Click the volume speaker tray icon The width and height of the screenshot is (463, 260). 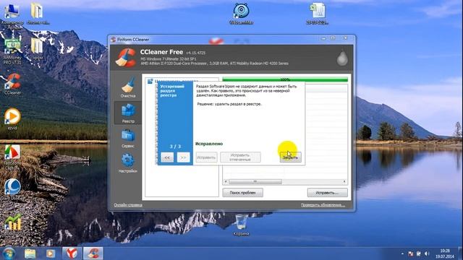427,253
